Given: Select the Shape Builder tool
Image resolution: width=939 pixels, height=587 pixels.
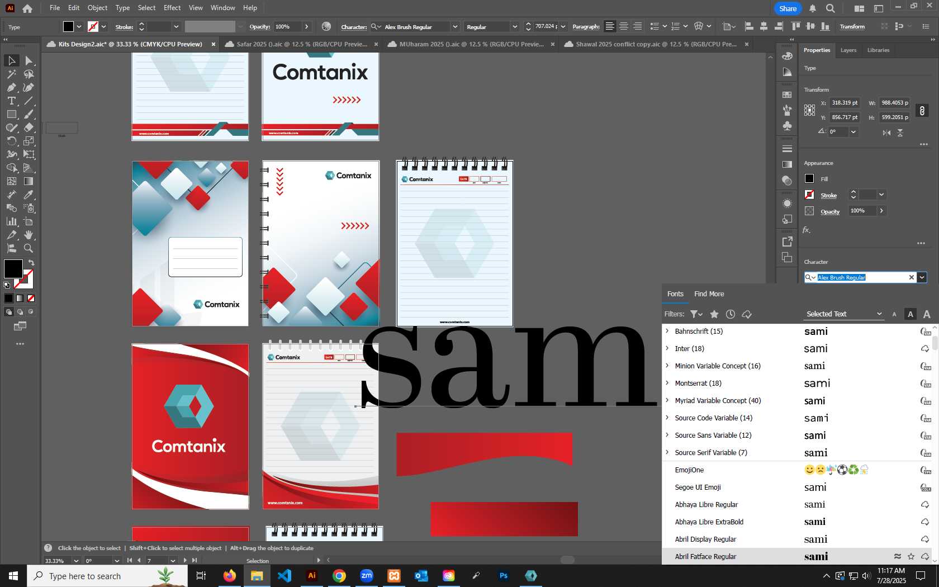Looking at the screenshot, I should click(x=12, y=168).
